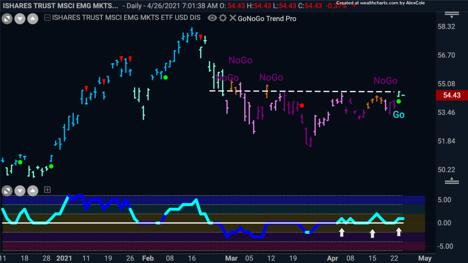468x263 pixels.
Task: Click the rightmost NoGo label in April
Action: pos(385,81)
